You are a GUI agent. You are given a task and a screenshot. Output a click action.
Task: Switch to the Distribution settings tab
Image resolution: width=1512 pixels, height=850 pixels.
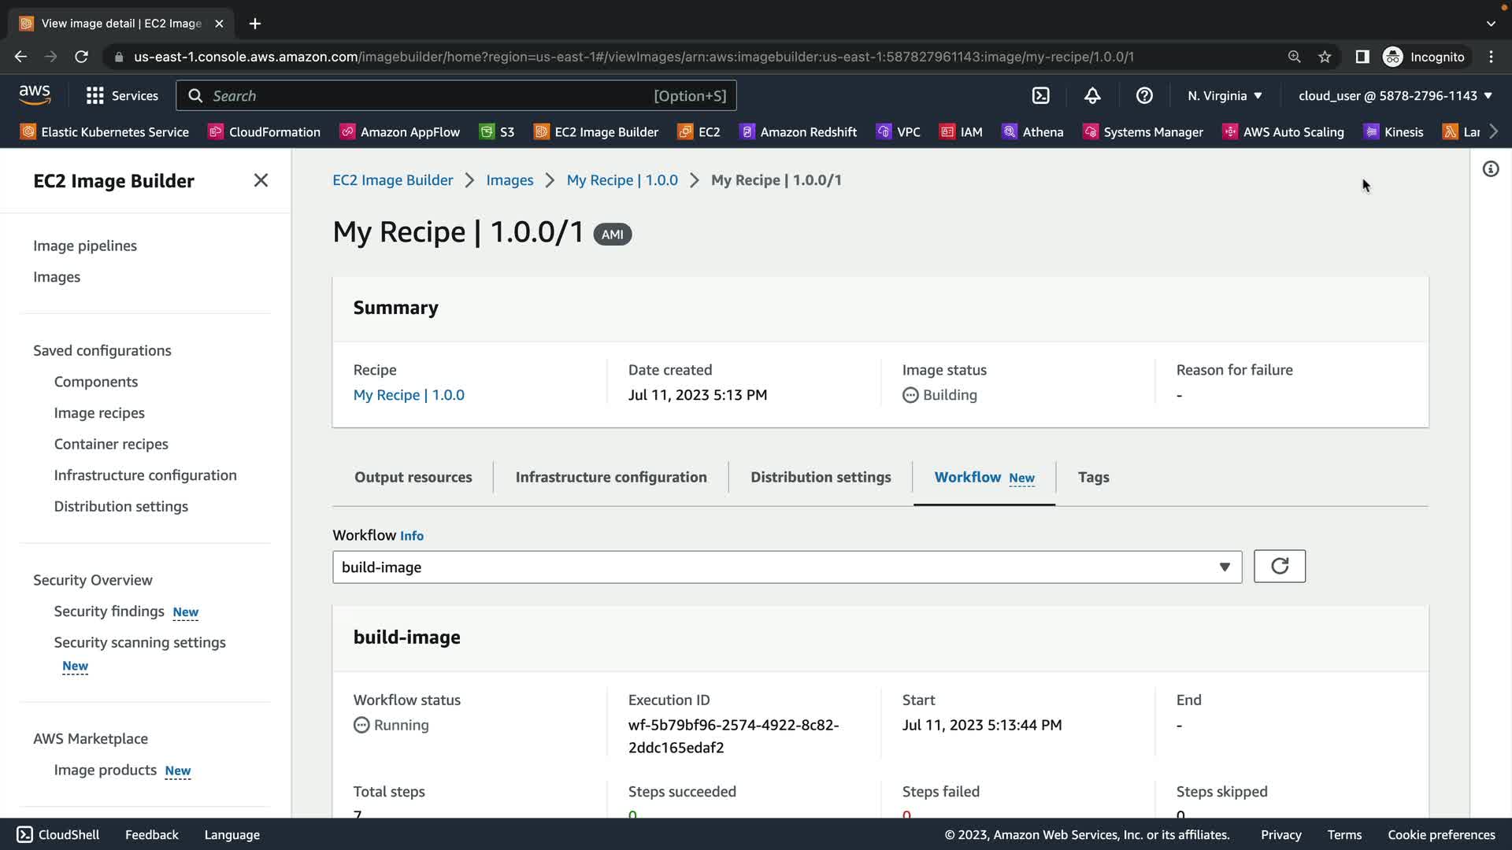coord(821,477)
